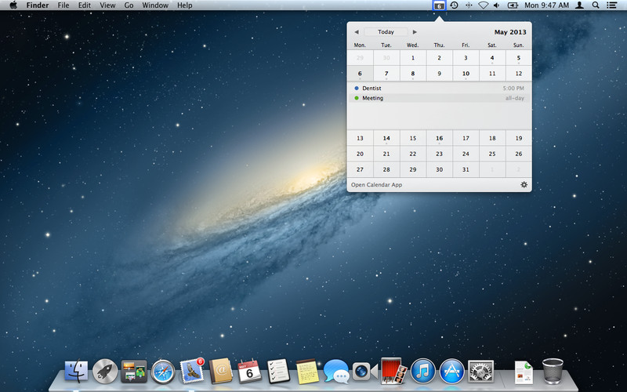Viewport: 627px width, 392px height.
Task: Click the battery status icon
Action: pos(513,5)
